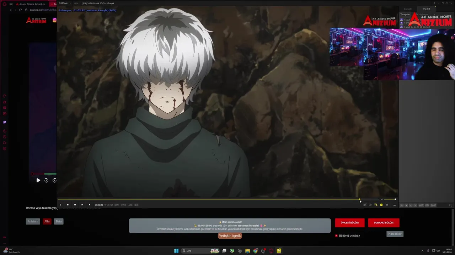
Task: Click the Anizium logo on the website
Action: click(36, 20)
